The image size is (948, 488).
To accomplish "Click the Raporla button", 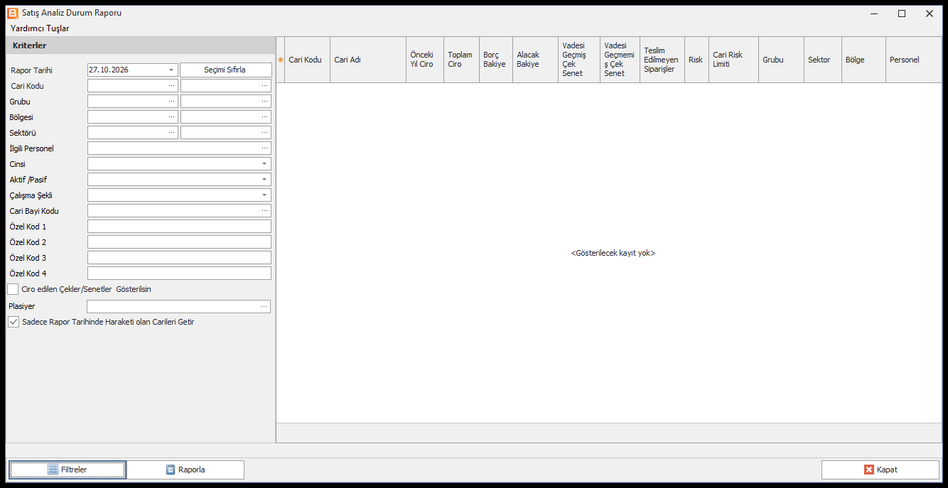I will pyautogui.click(x=185, y=470).
